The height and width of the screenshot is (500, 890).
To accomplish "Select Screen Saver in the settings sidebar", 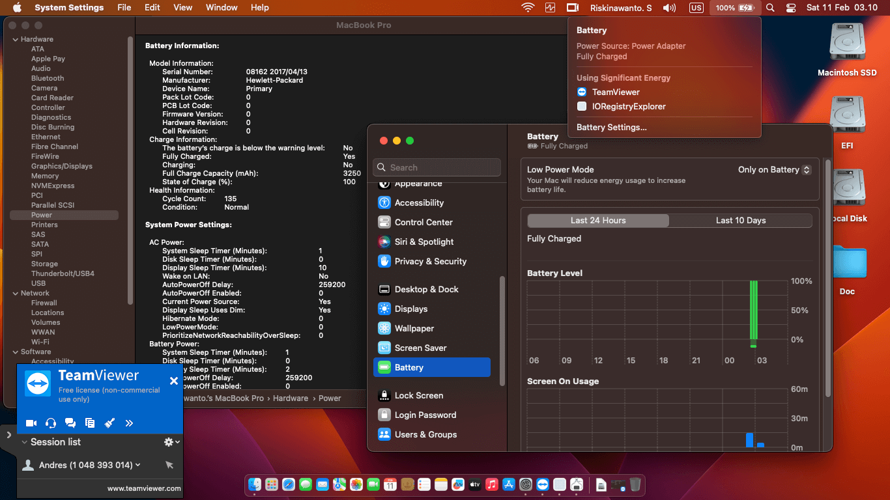I will point(432,348).
